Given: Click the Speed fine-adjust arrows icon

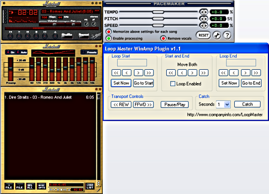Looking at the screenshot, I should (203, 25).
